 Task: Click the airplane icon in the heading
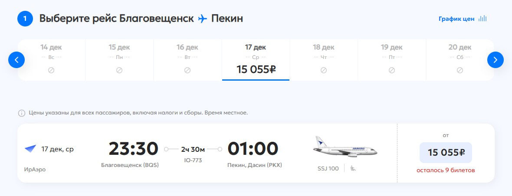tap(202, 19)
